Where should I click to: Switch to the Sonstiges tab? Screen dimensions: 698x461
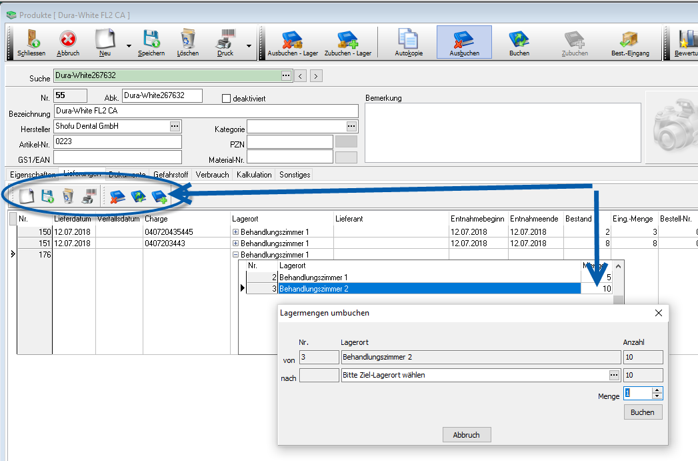point(295,175)
